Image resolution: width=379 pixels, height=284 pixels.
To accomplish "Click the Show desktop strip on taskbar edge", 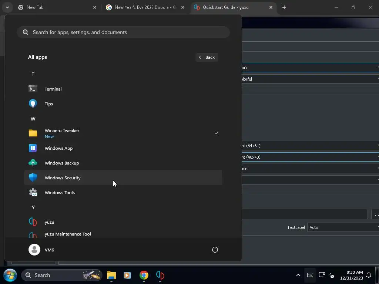I will click(378, 275).
